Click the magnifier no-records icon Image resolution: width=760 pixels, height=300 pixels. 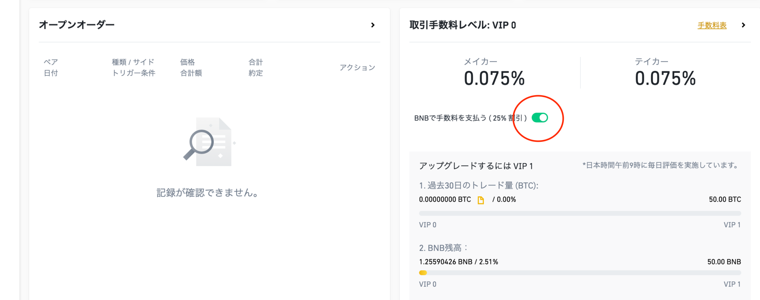(209, 141)
